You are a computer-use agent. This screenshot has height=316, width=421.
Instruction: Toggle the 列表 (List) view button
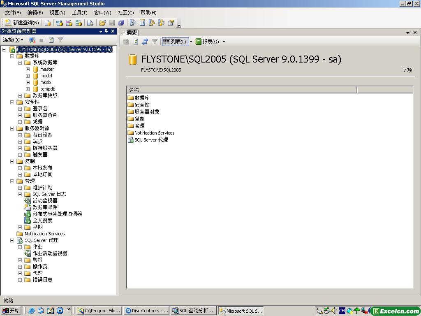(x=175, y=42)
